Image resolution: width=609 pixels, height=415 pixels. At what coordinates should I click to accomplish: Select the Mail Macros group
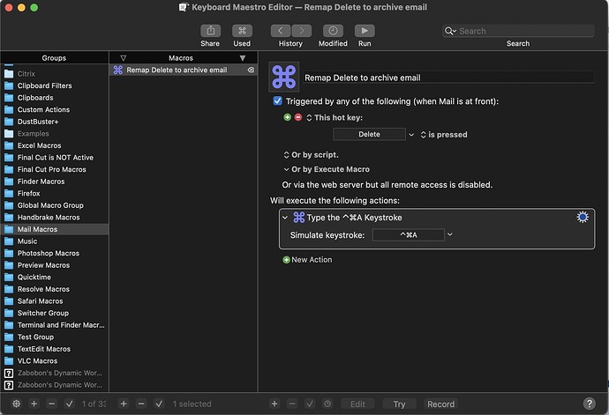55,229
